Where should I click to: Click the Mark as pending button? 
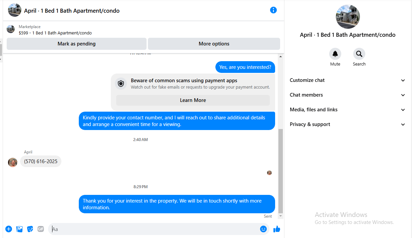76,44
